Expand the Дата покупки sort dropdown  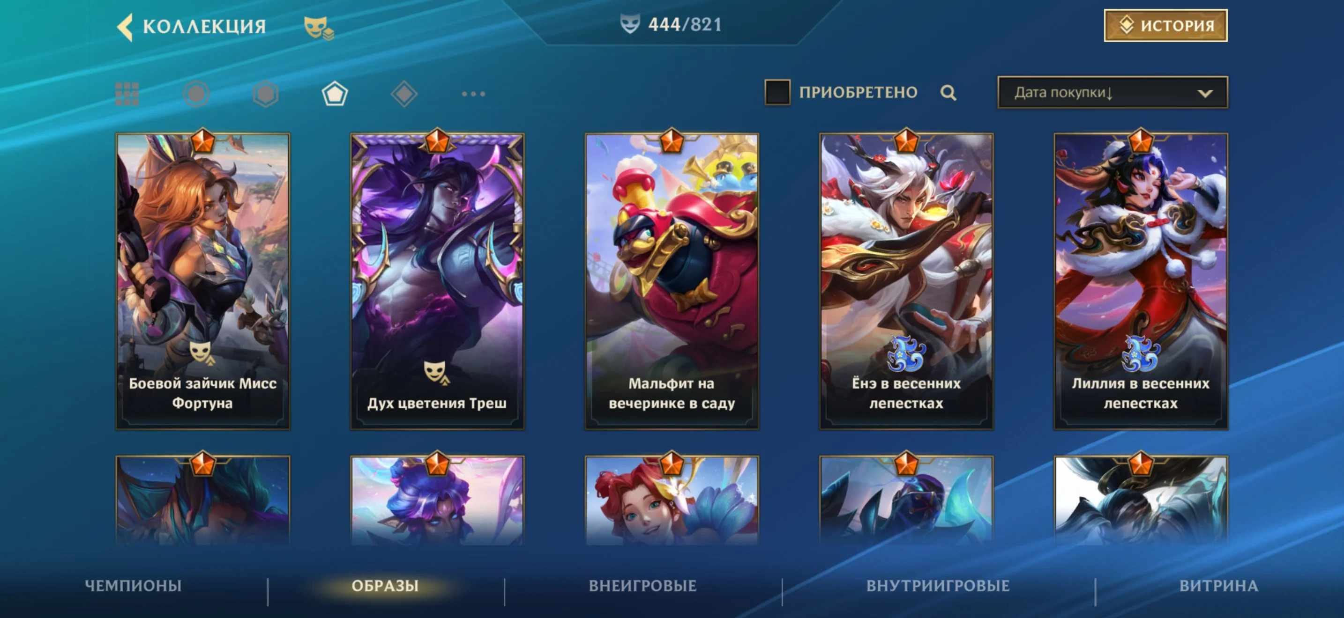click(1113, 93)
